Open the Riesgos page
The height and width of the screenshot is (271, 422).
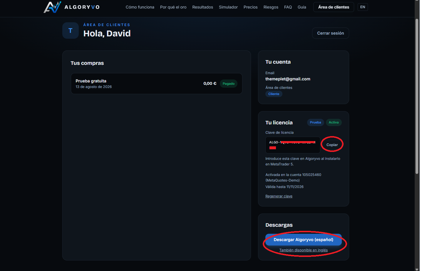coord(271,7)
